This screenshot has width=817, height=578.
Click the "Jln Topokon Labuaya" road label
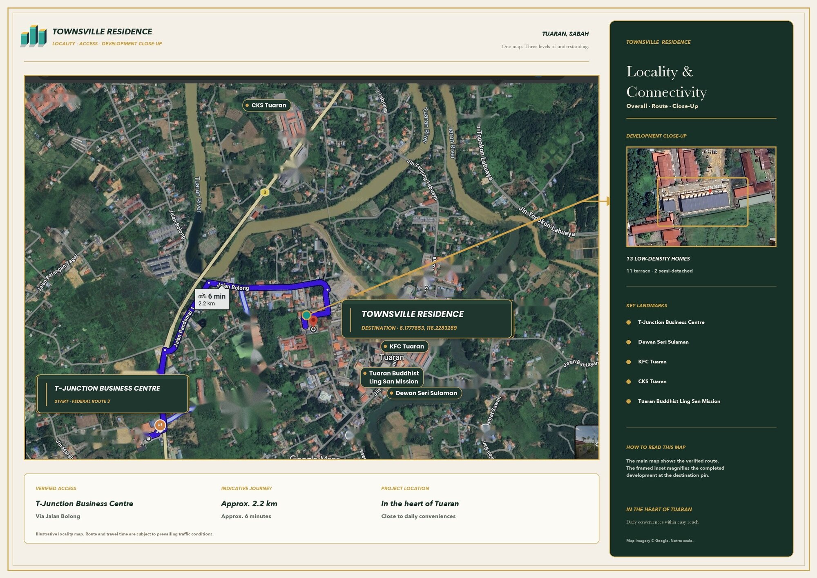coord(547,222)
